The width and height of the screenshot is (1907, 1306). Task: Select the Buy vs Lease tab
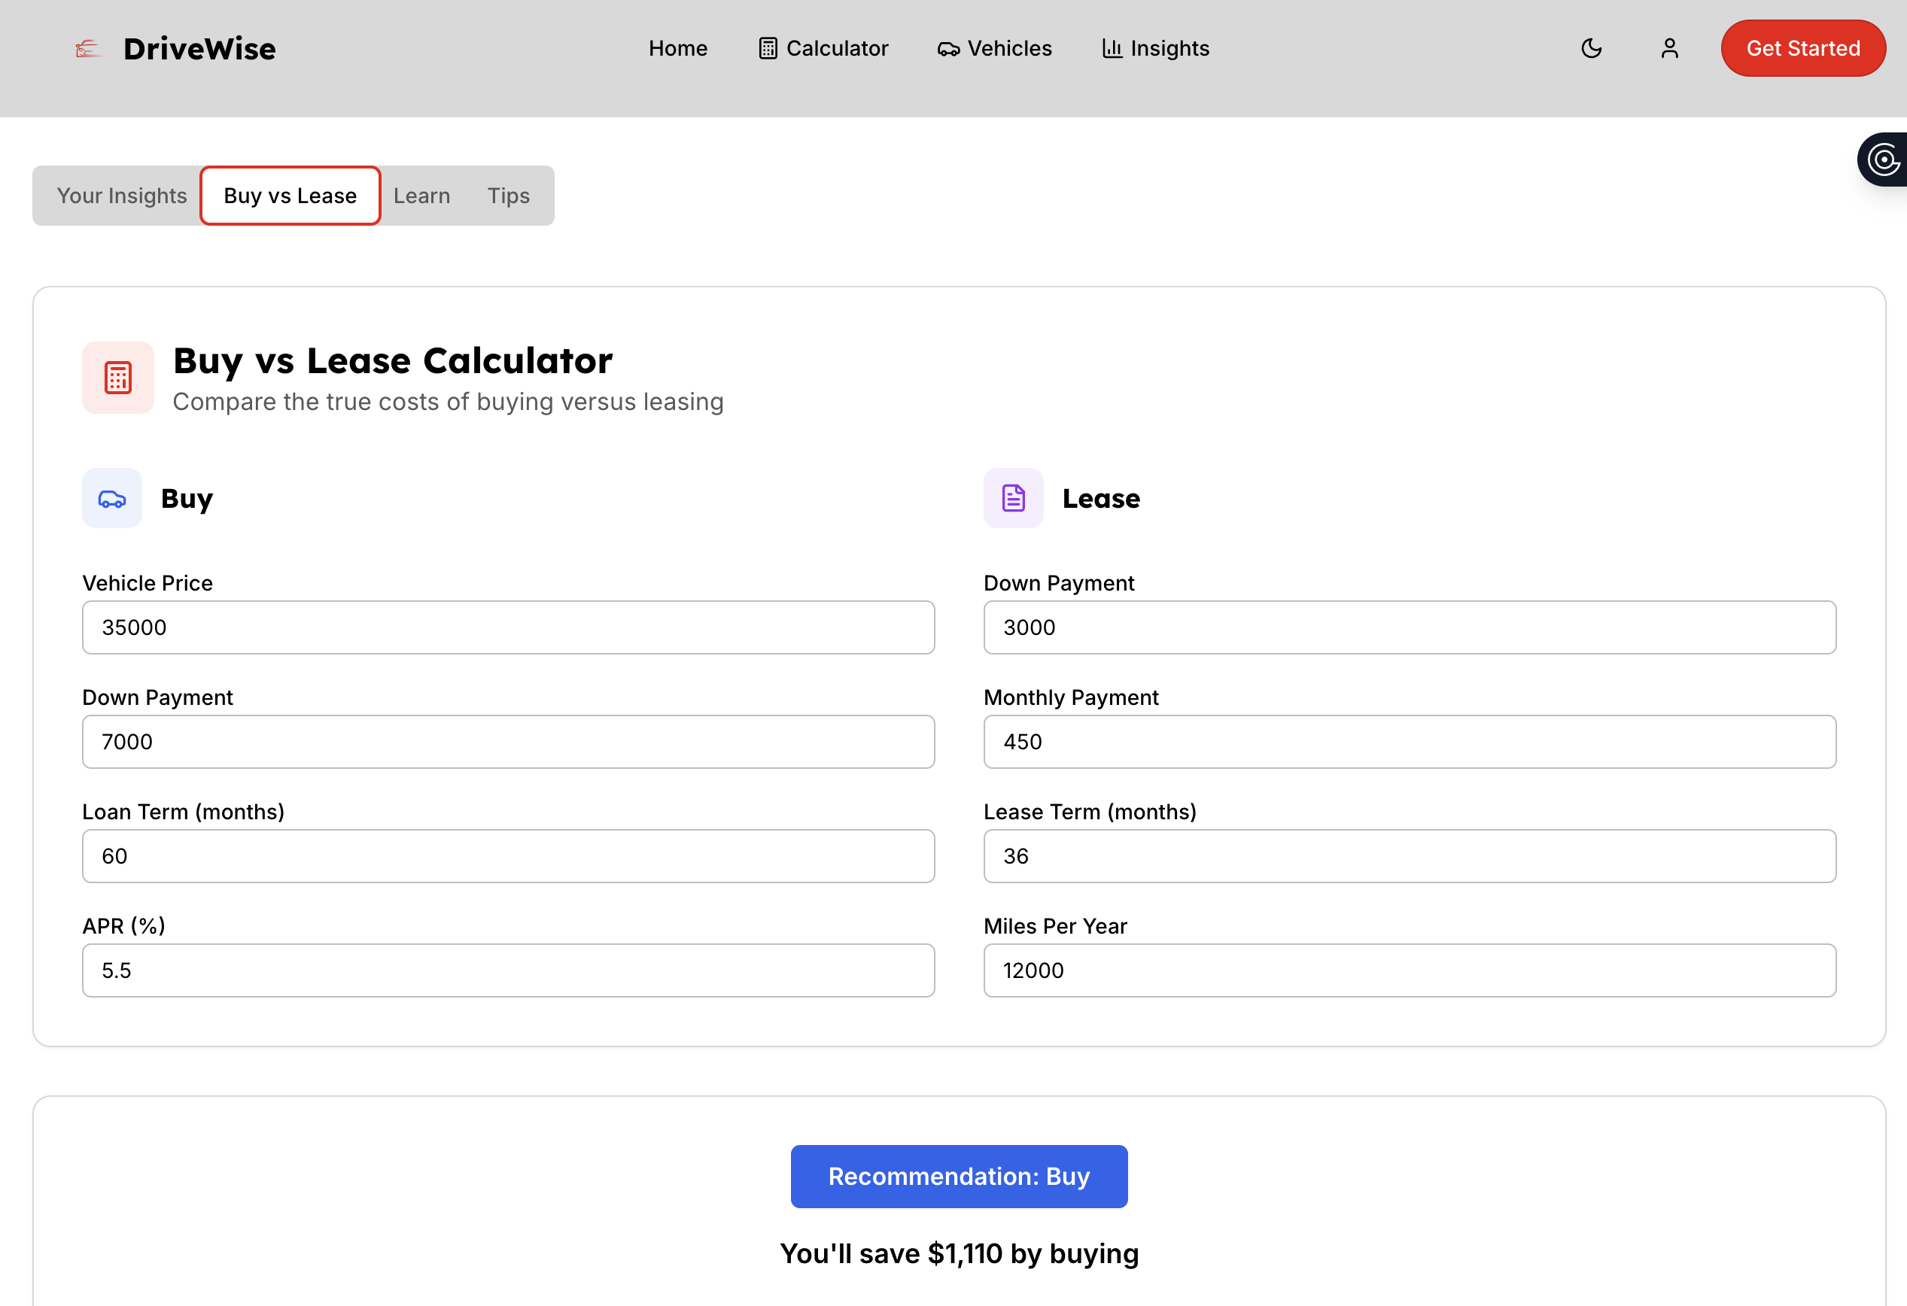click(290, 196)
